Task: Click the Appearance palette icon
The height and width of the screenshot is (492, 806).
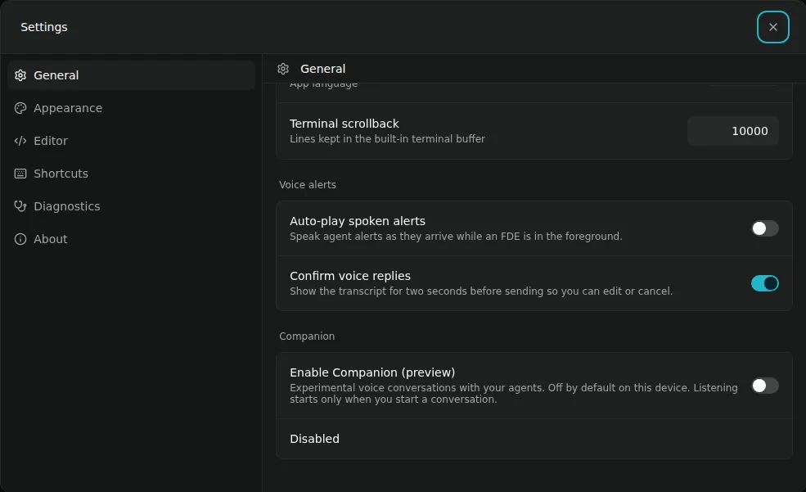Action: click(x=20, y=108)
